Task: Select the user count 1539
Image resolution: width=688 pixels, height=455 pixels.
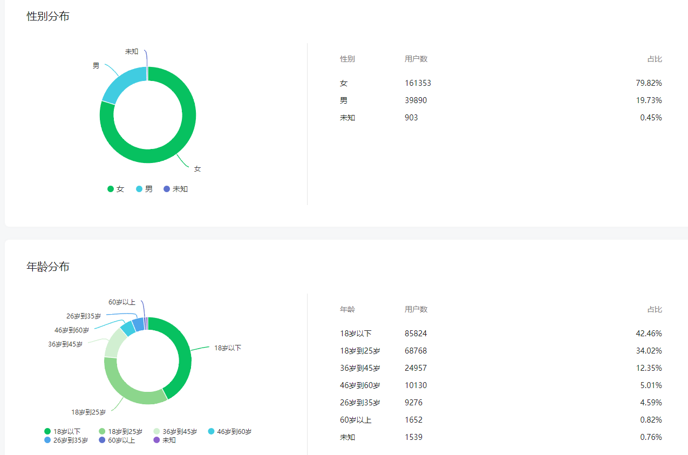Action: click(413, 437)
